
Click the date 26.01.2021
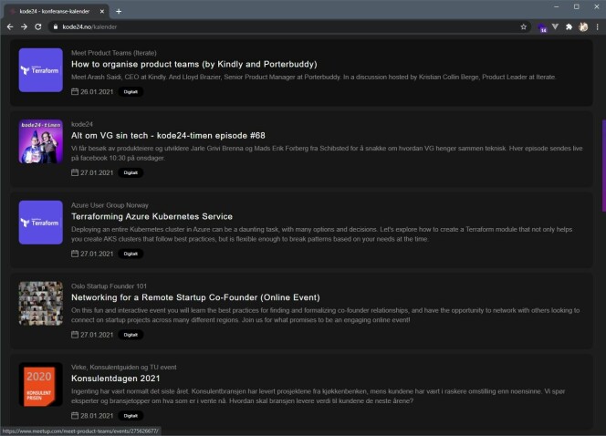click(97, 92)
